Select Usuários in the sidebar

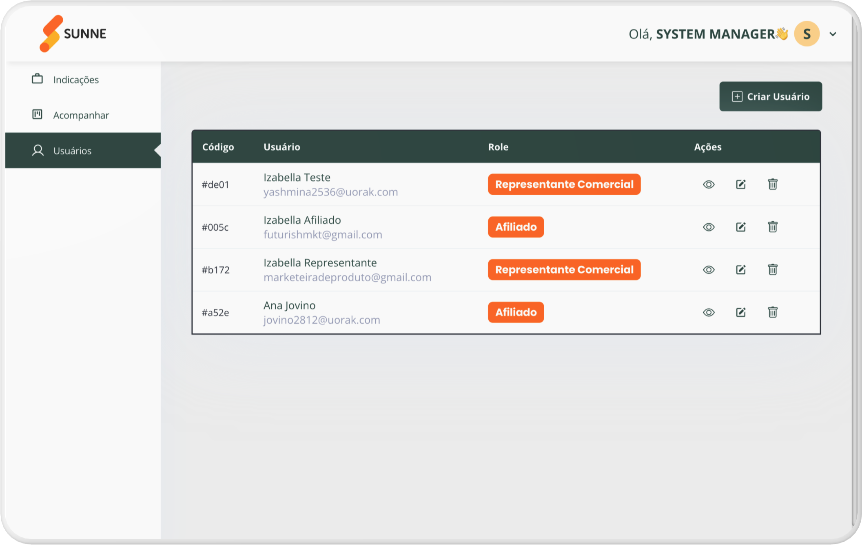[x=83, y=150]
